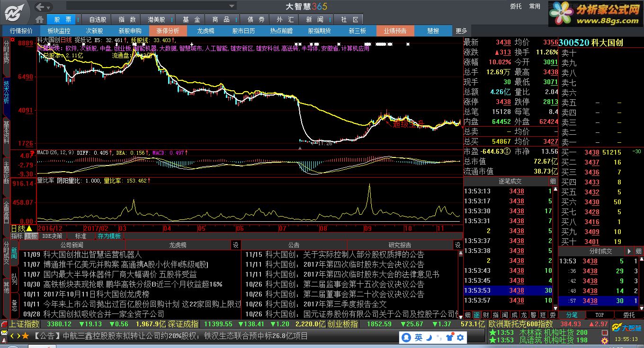Image resolution: width=644 pixels, height=348 pixels.
Task: Click the previous arrow in news ticker
Action: click(12, 336)
